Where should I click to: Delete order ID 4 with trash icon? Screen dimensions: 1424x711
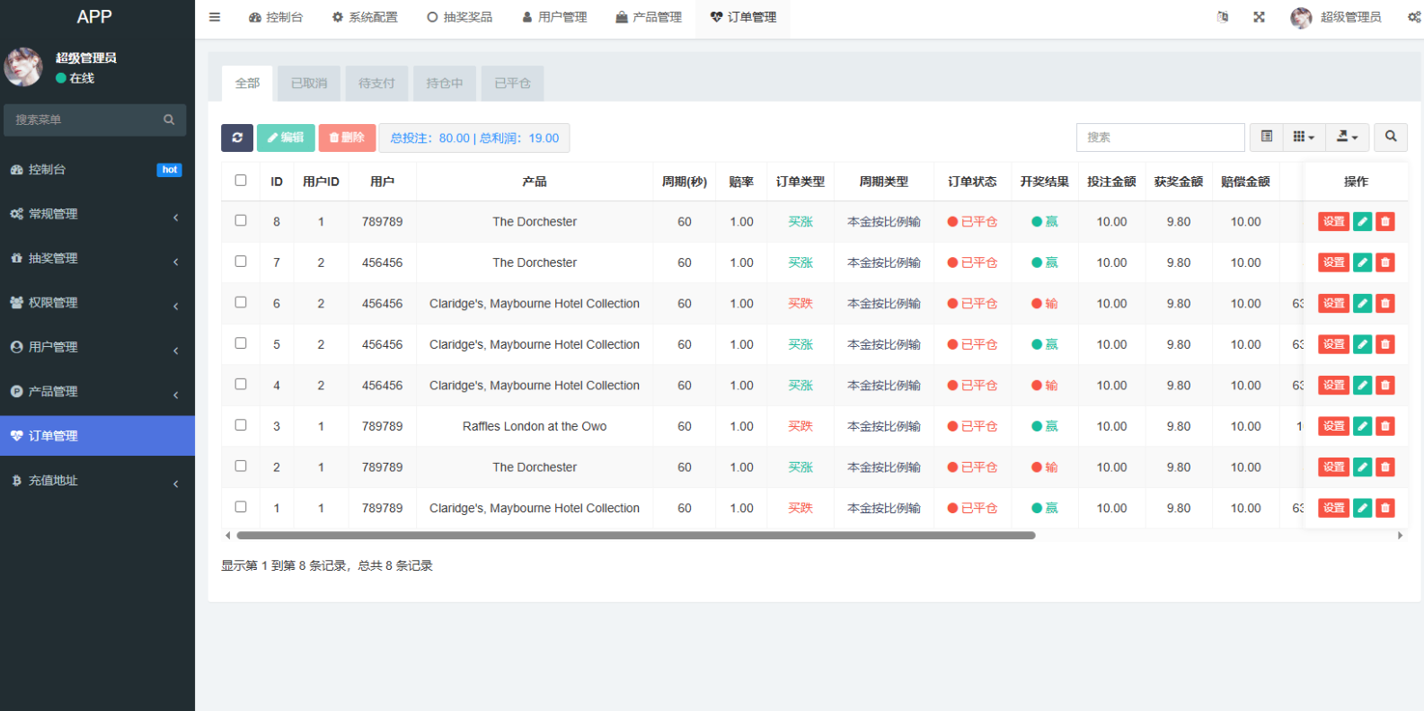[x=1385, y=386]
